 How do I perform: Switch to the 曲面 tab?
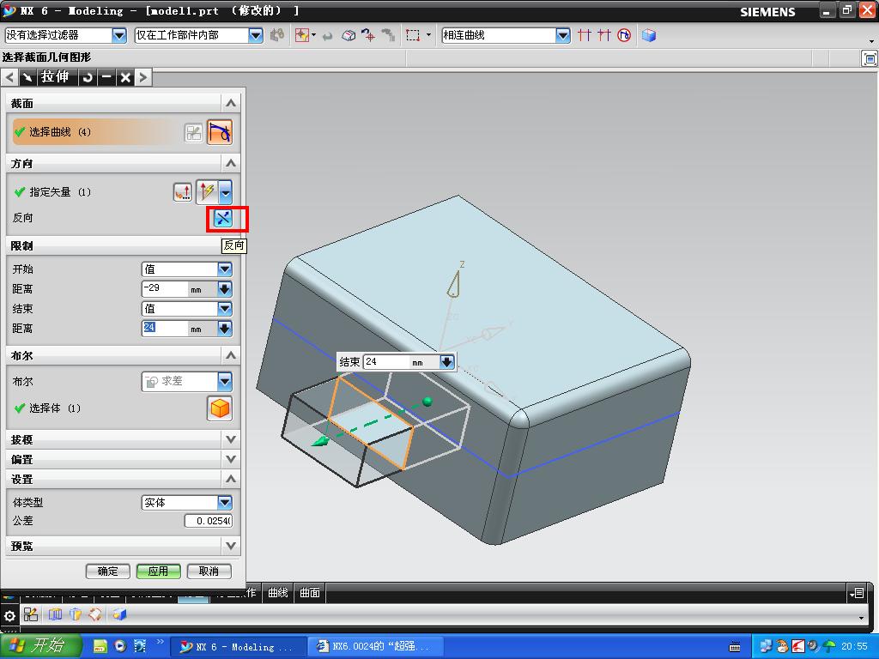coord(310,593)
